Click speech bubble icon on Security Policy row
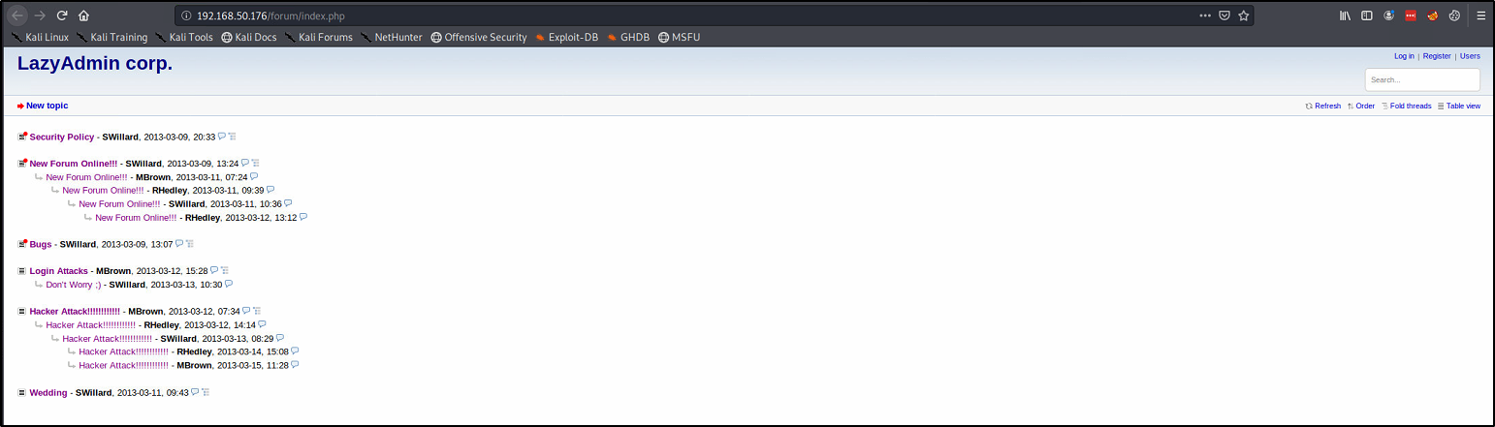 (222, 136)
